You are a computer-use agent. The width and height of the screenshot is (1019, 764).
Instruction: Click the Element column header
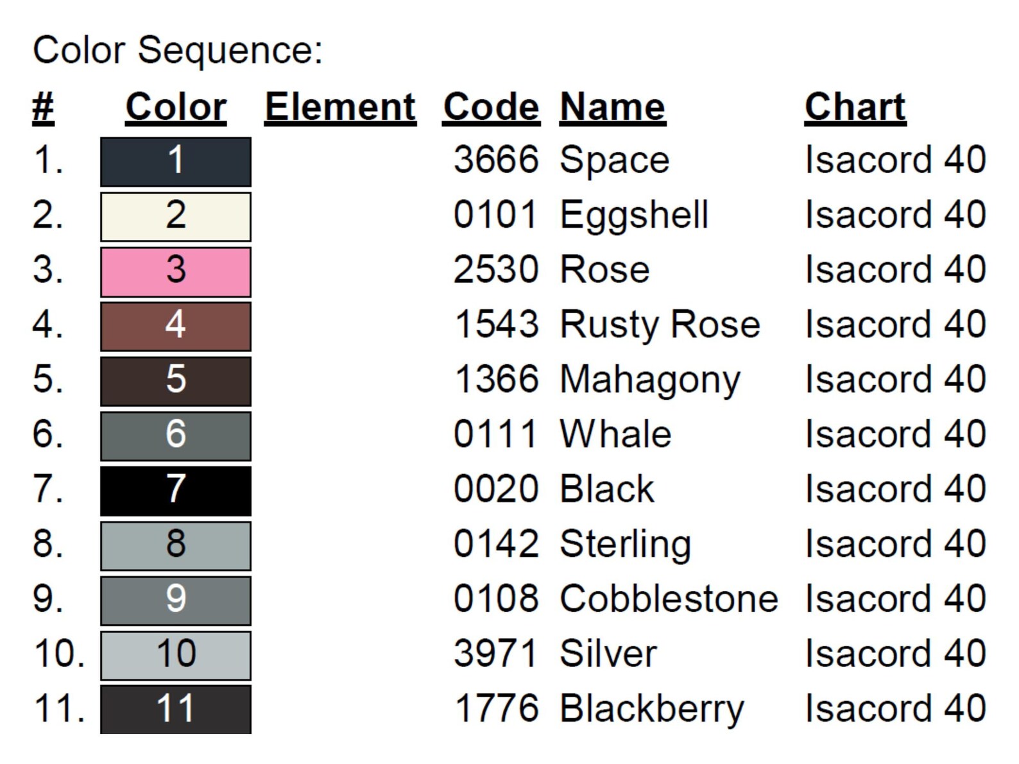click(340, 106)
